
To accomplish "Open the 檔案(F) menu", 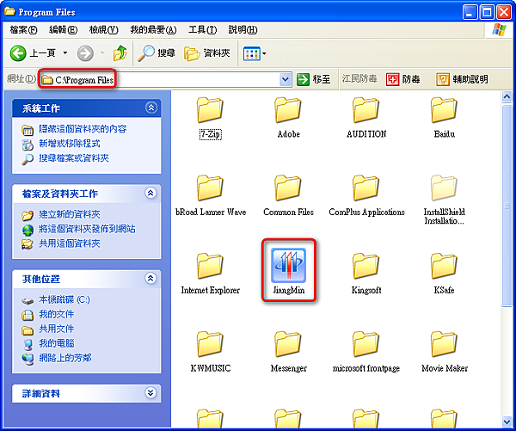I will click(x=23, y=30).
